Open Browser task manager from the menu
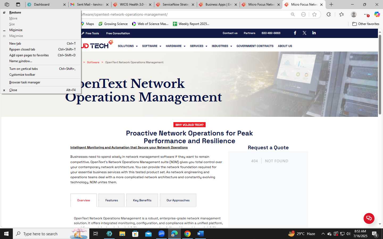 tap(40, 82)
